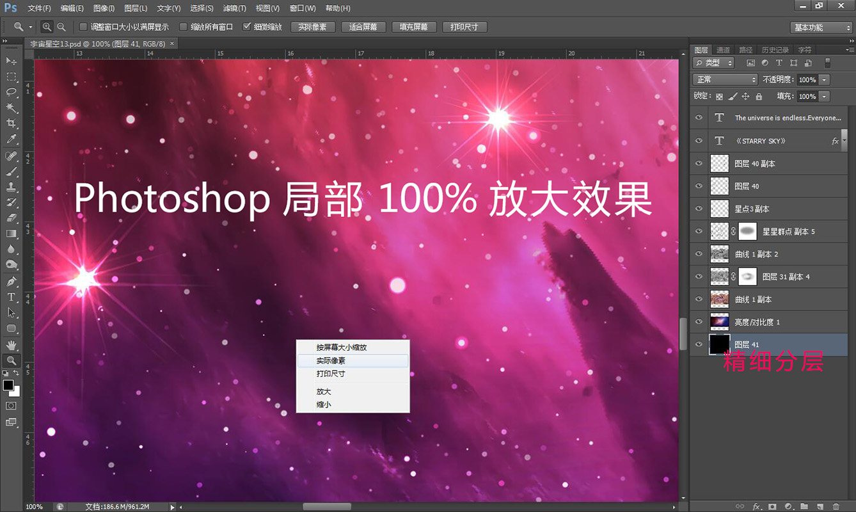Expand the document status bar arrow
The image size is (856, 512).
coord(172,507)
